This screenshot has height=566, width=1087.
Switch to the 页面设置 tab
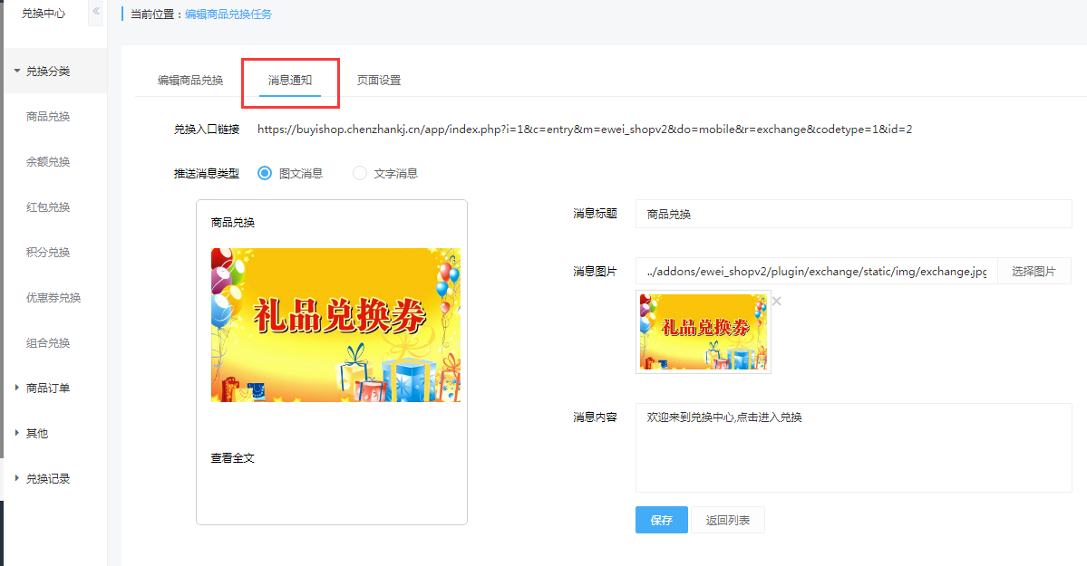click(x=379, y=81)
